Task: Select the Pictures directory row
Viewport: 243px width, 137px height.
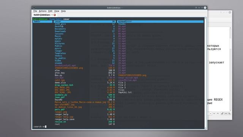Action: pos(84,43)
